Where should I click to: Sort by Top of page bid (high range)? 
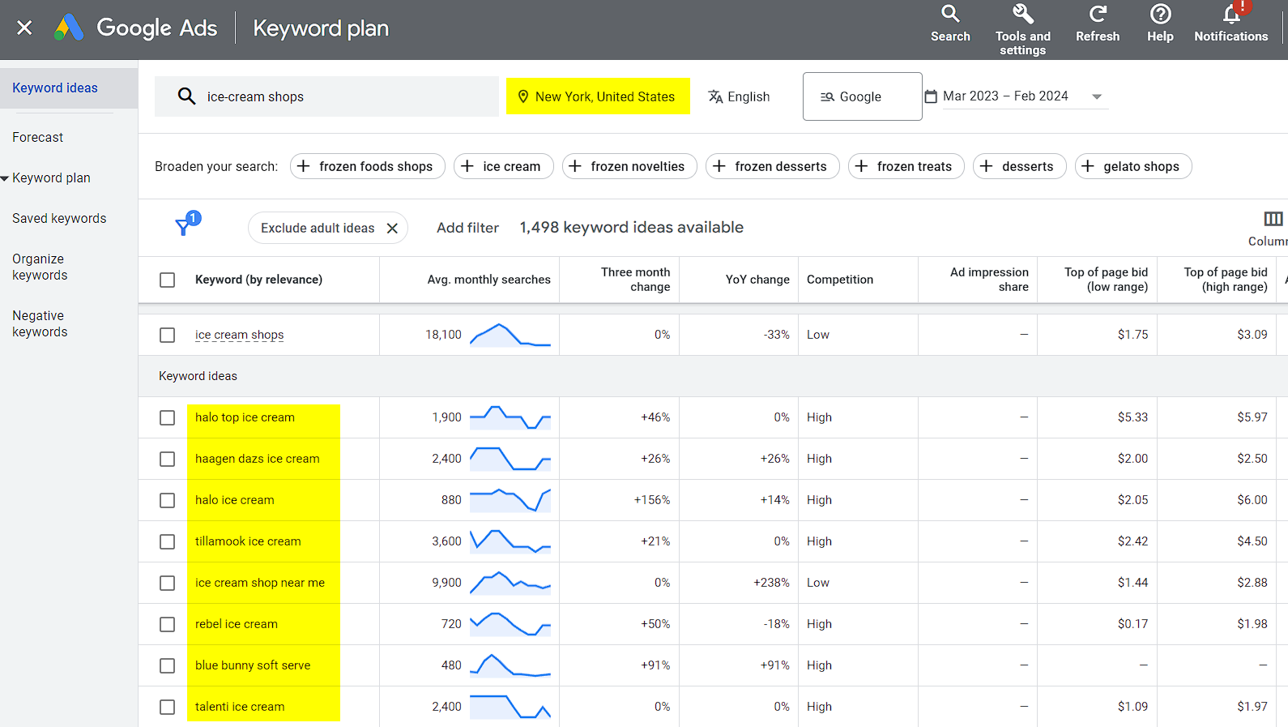pos(1226,280)
